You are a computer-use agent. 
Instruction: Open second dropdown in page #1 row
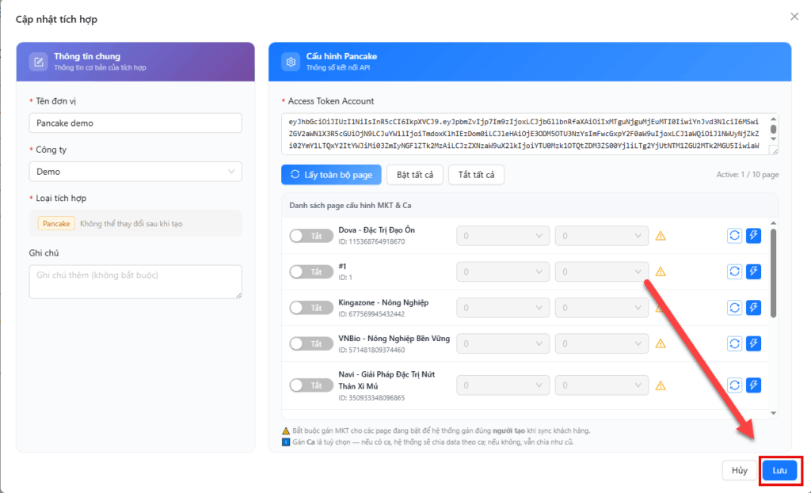pyautogui.click(x=602, y=271)
